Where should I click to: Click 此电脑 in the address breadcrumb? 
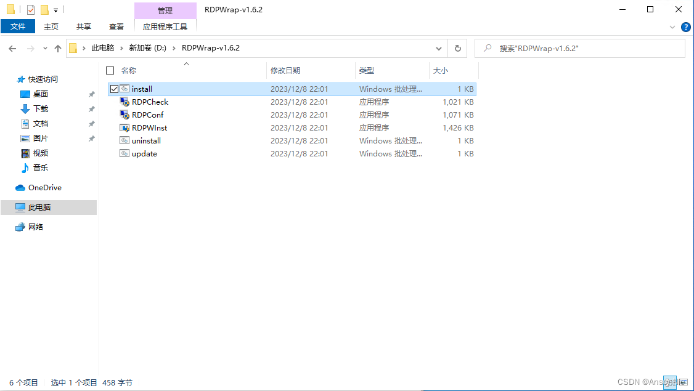pyautogui.click(x=103, y=48)
